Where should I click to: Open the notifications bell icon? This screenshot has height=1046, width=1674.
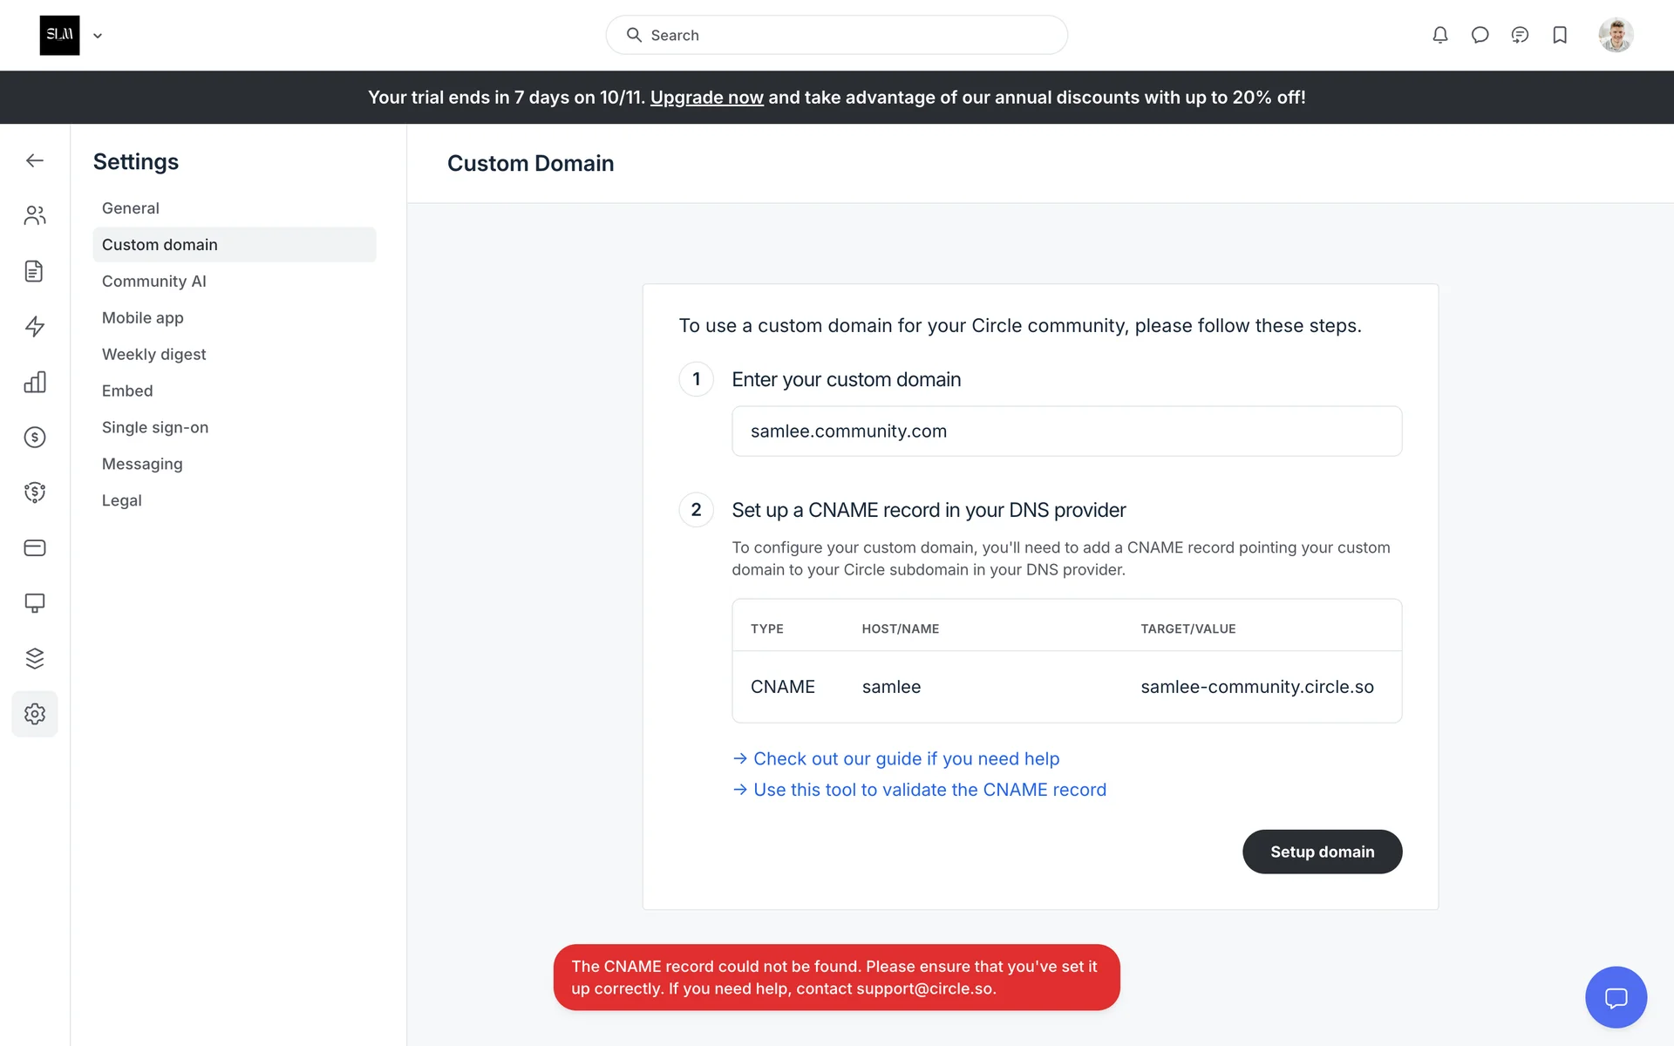1439,35
